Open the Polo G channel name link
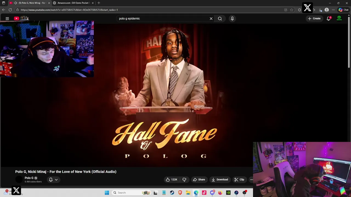 point(29,178)
